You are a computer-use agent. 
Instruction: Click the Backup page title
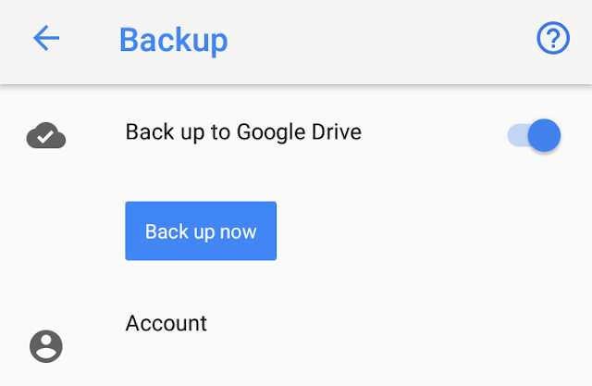point(174,40)
